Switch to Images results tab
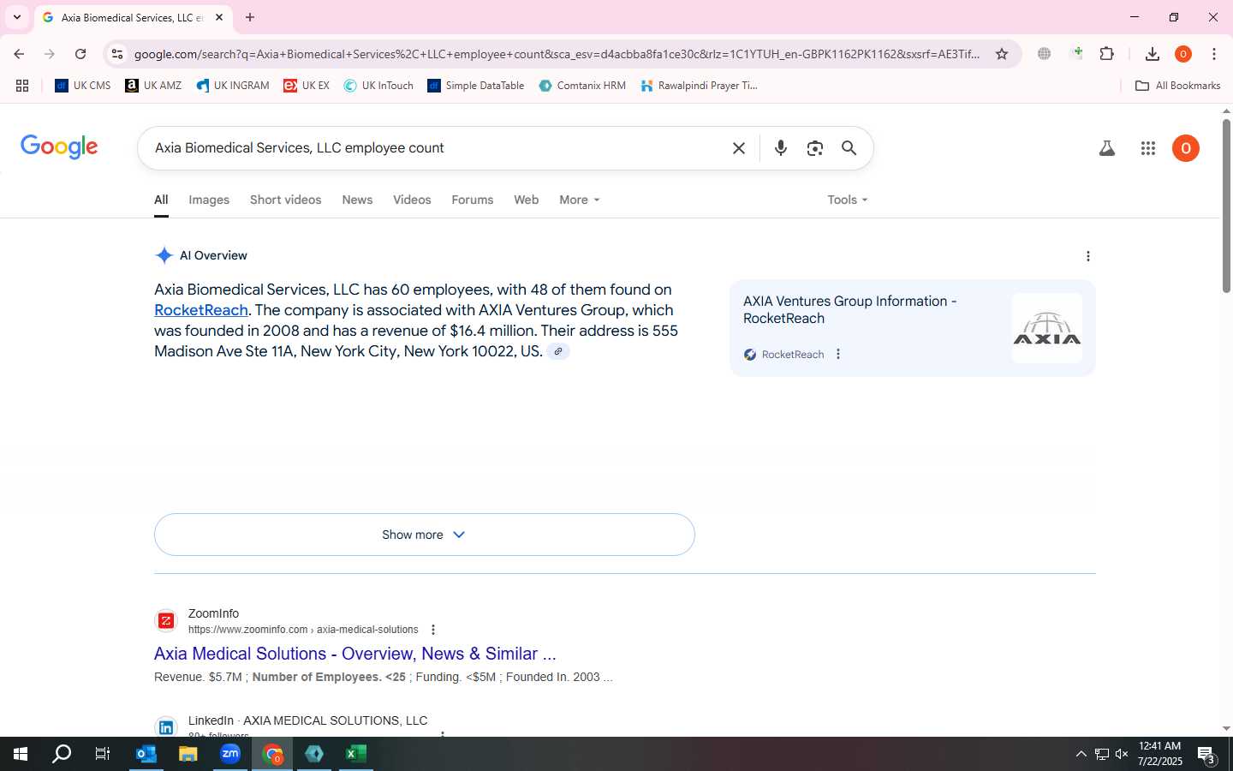The image size is (1233, 771). click(x=209, y=200)
